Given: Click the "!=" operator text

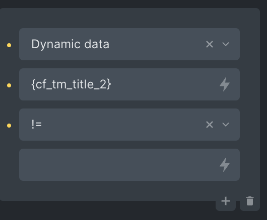Looking at the screenshot, I should coord(37,125).
